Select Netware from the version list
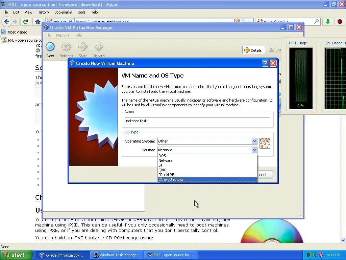The height and width of the screenshot is (260, 346). (x=207, y=160)
